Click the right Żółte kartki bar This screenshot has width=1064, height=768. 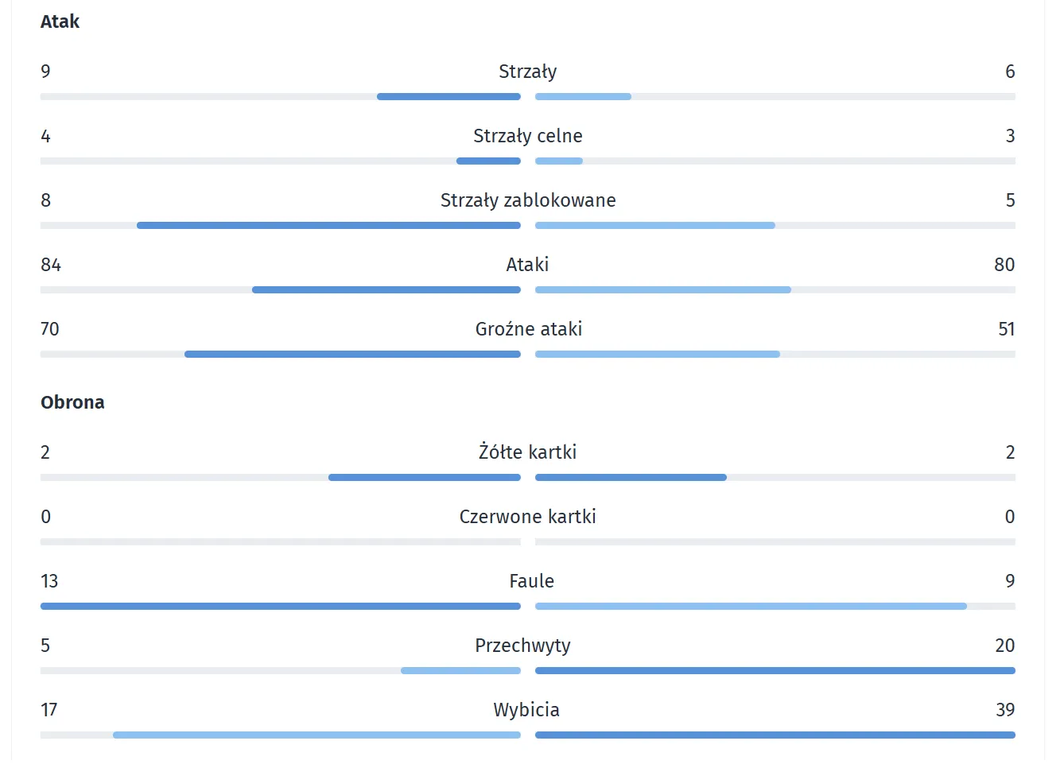[x=631, y=478]
